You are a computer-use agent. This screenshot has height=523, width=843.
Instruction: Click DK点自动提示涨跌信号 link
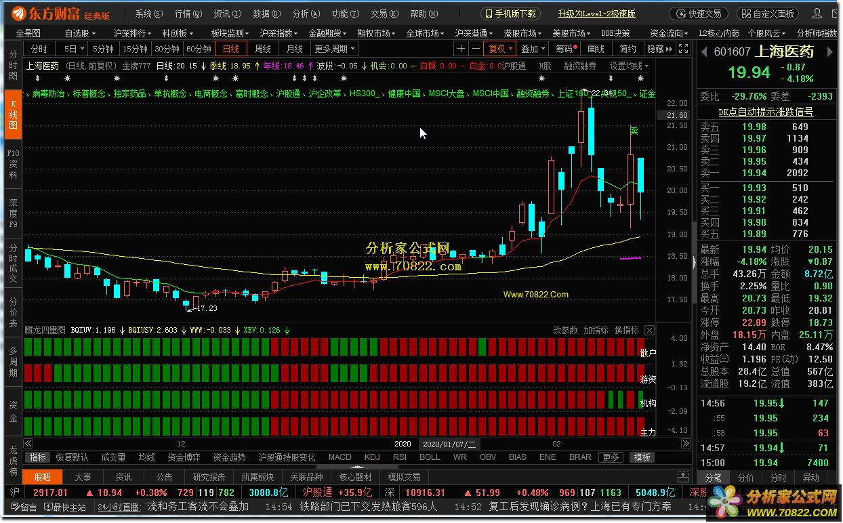(766, 112)
